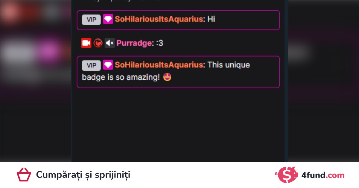Click the star-eyes emoji after "amazing!"
This screenshot has width=359, height=188.
tap(168, 78)
